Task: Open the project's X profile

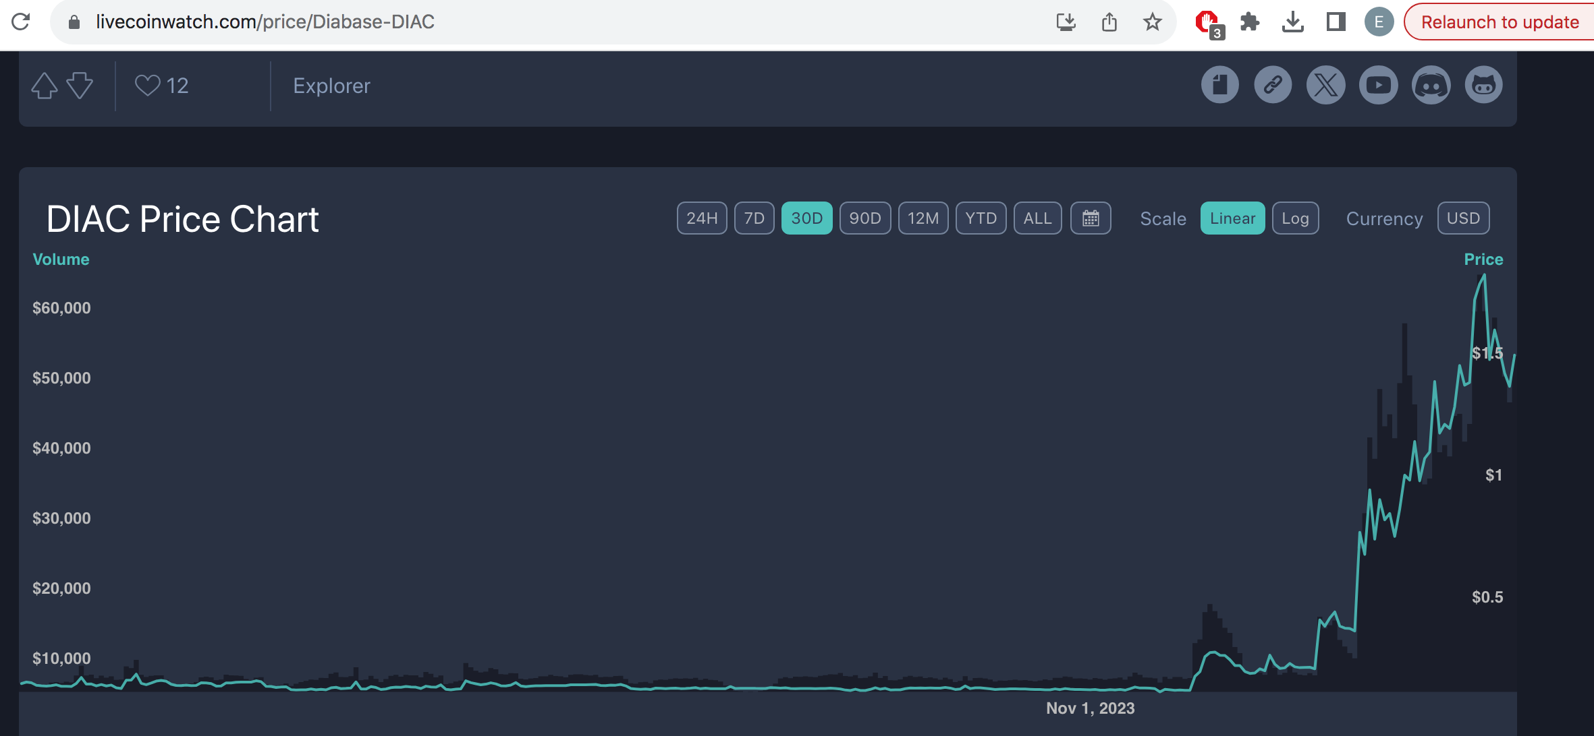Action: tap(1326, 85)
